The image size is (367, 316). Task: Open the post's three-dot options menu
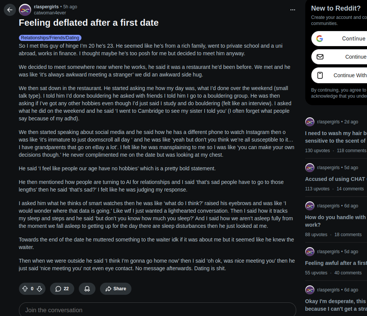click(292, 10)
